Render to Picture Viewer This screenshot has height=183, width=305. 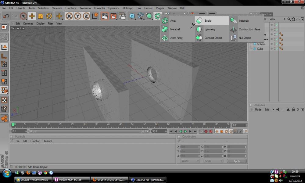tap(113, 16)
